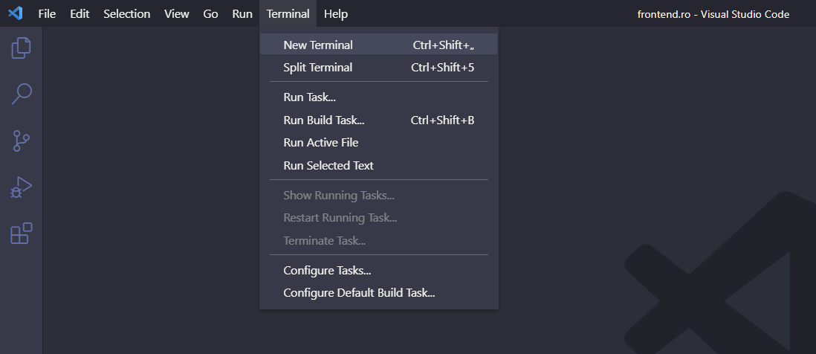Close the open Terminal menu
This screenshot has width=816, height=354.
pyautogui.click(x=288, y=14)
